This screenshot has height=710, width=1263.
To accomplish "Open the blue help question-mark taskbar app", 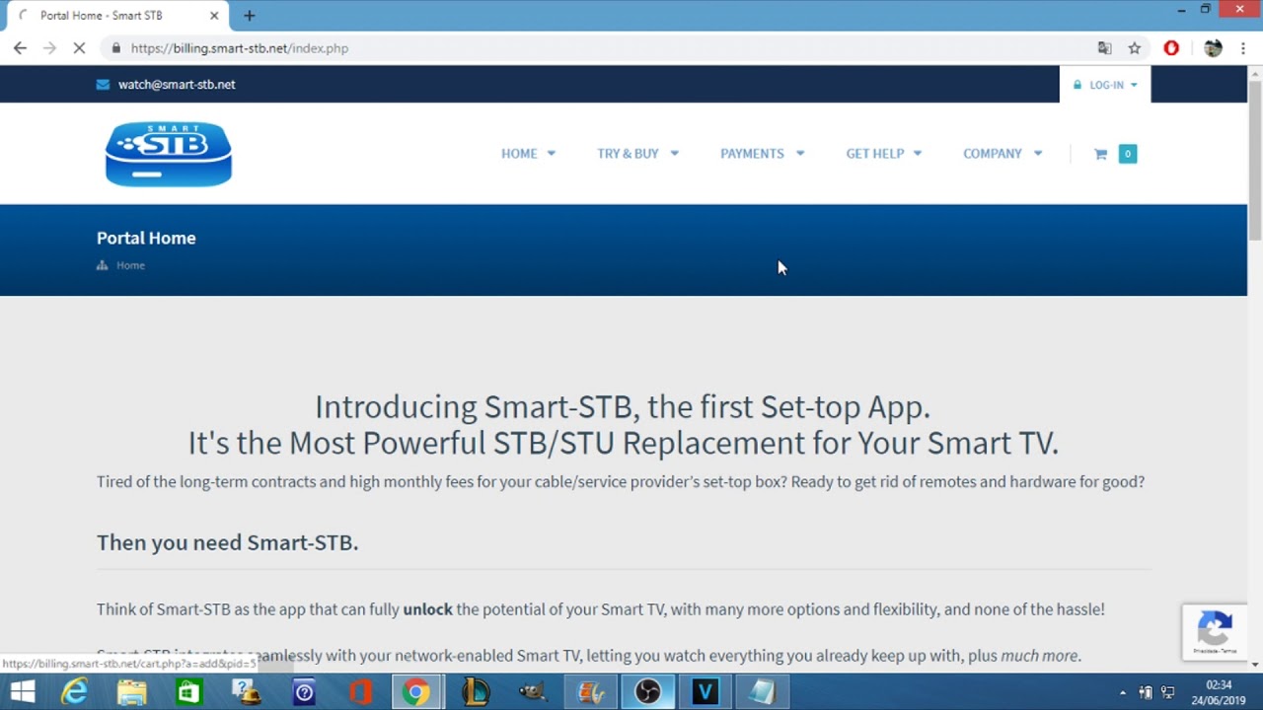I will (304, 692).
